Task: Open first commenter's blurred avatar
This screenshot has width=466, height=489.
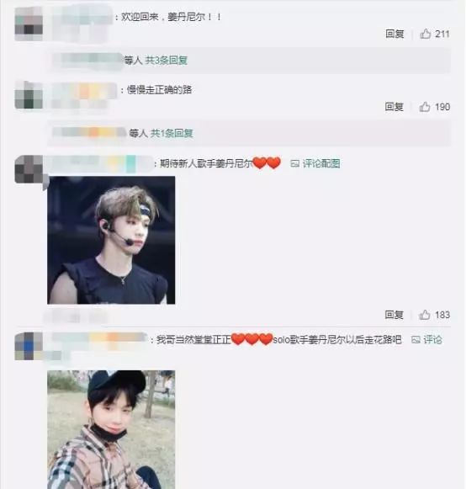Action: click(29, 24)
